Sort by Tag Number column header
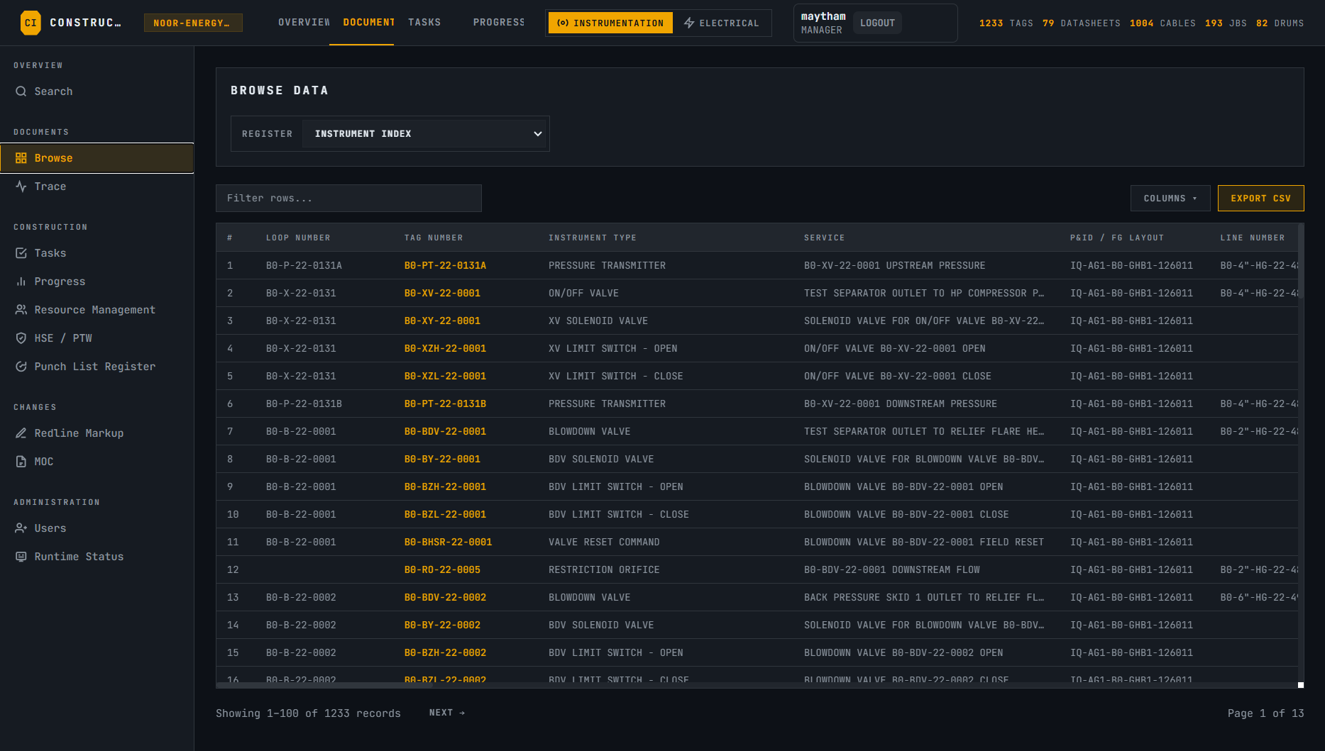This screenshot has width=1325, height=751. click(x=434, y=238)
